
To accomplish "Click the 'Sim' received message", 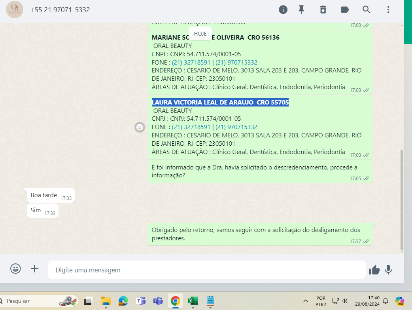I will coord(43,211).
